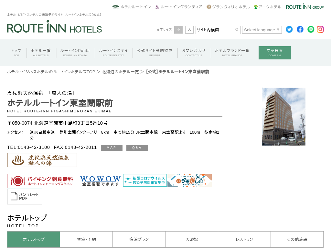Screen dimensions: 331x248
Task: Open ルートインPonta menu item
Action: 75,53
